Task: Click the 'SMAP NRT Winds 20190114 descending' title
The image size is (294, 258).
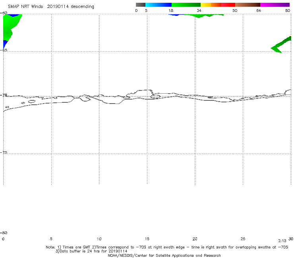Action: pos(51,6)
